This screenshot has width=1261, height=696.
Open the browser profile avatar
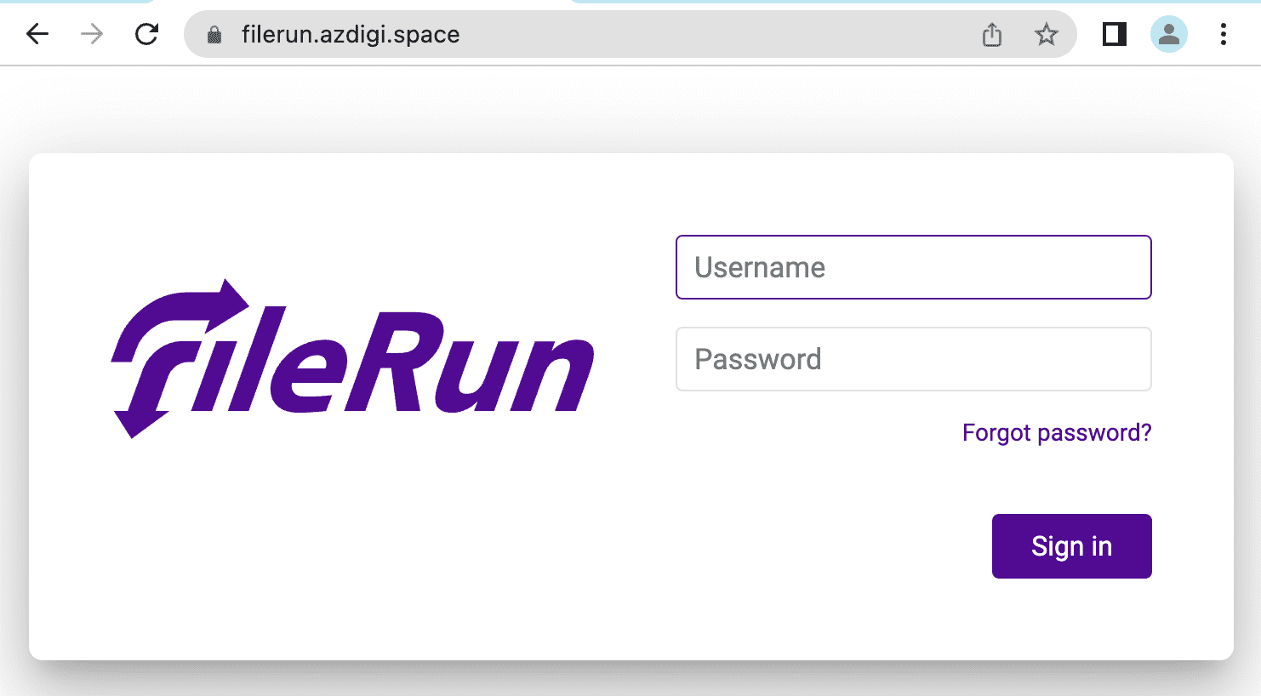[1169, 34]
